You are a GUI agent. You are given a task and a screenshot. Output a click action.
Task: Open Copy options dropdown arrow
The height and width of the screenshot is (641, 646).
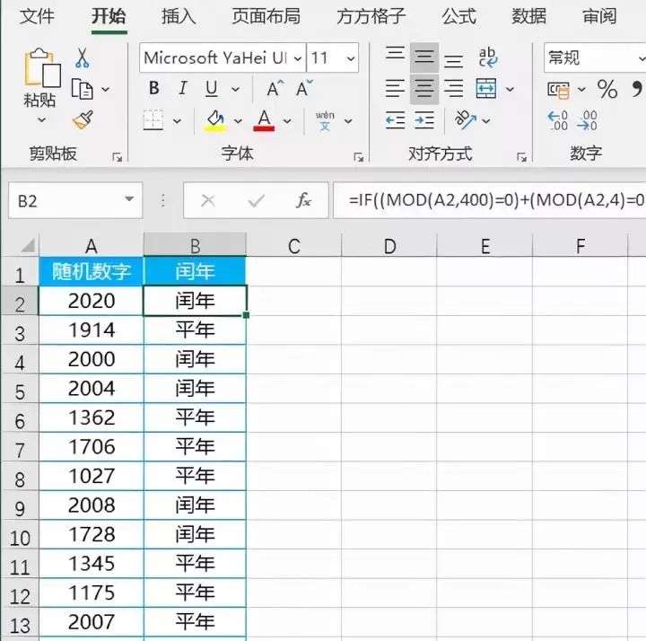(106, 89)
